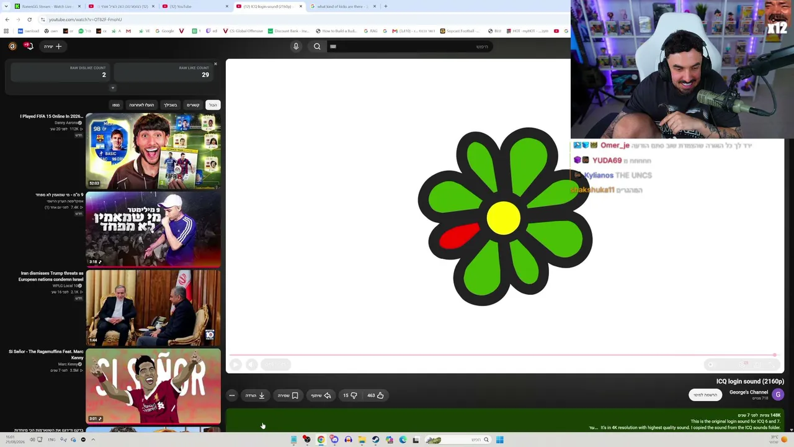This screenshot has height=447, width=794.
Task: Select the 'בשבילך' filter chip
Action: (x=171, y=105)
